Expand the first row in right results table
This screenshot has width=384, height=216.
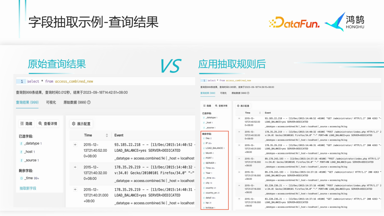[x=239, y=118]
